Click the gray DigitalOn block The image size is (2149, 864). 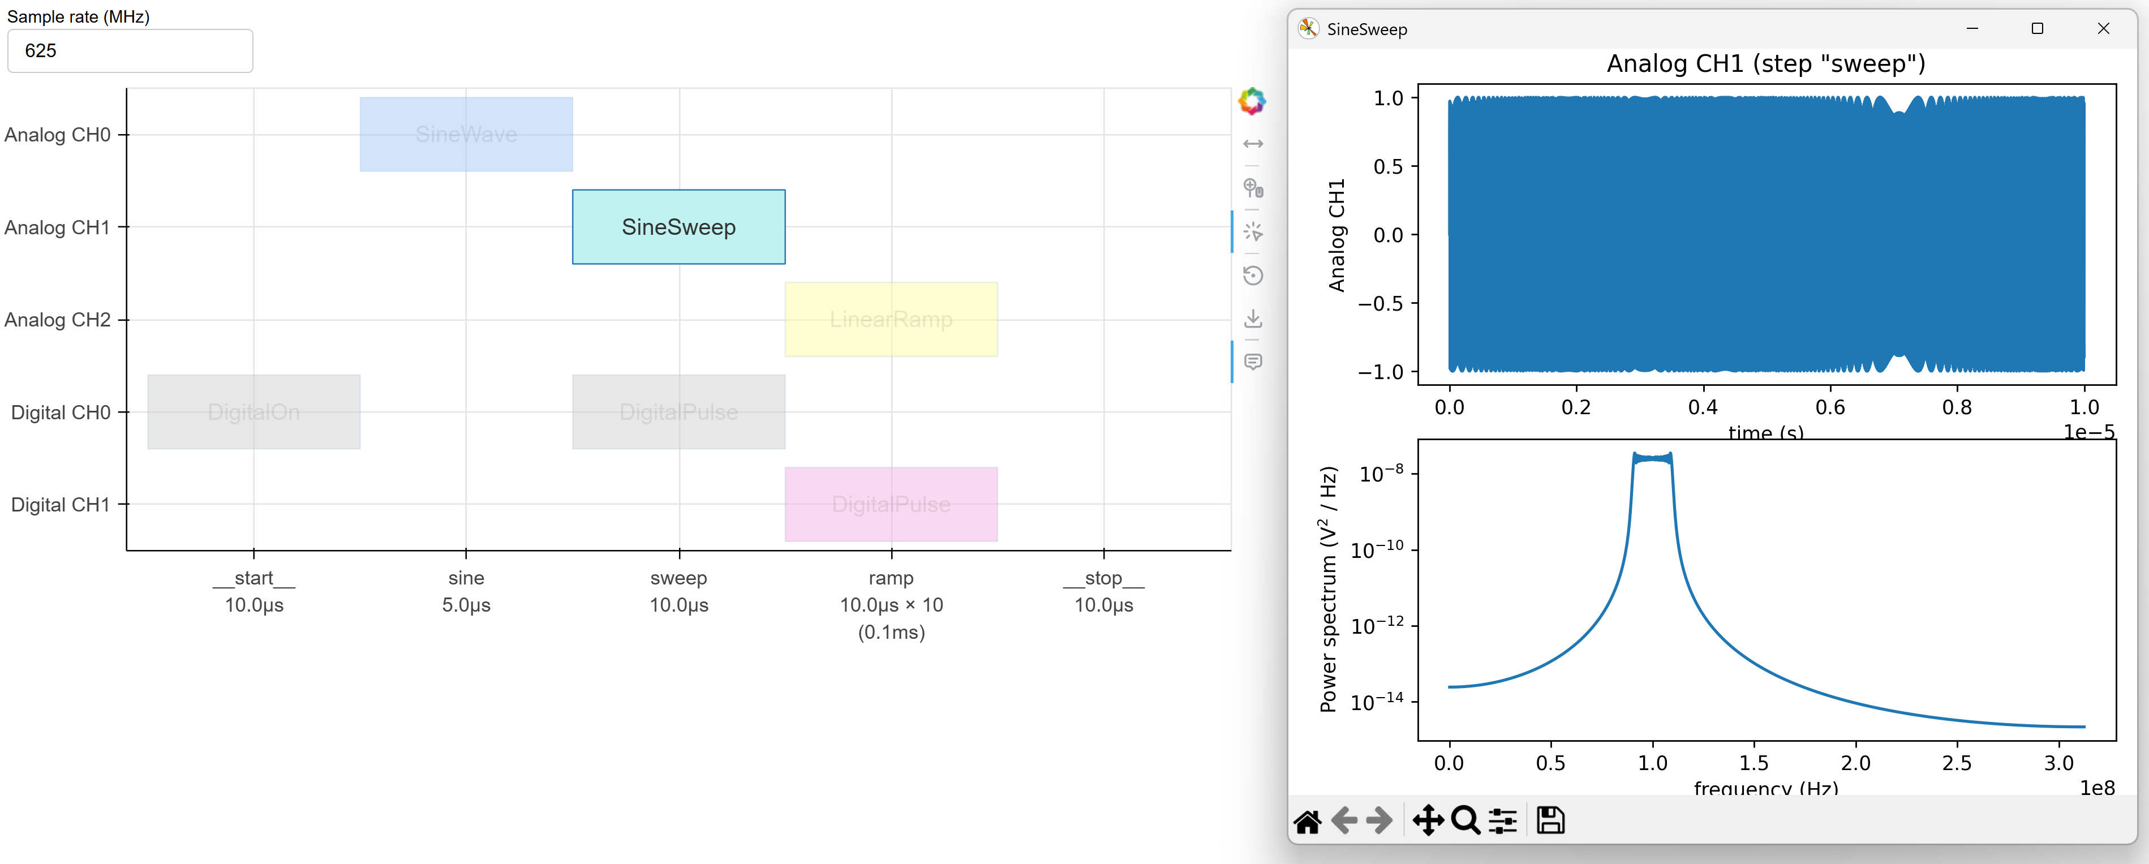click(253, 412)
